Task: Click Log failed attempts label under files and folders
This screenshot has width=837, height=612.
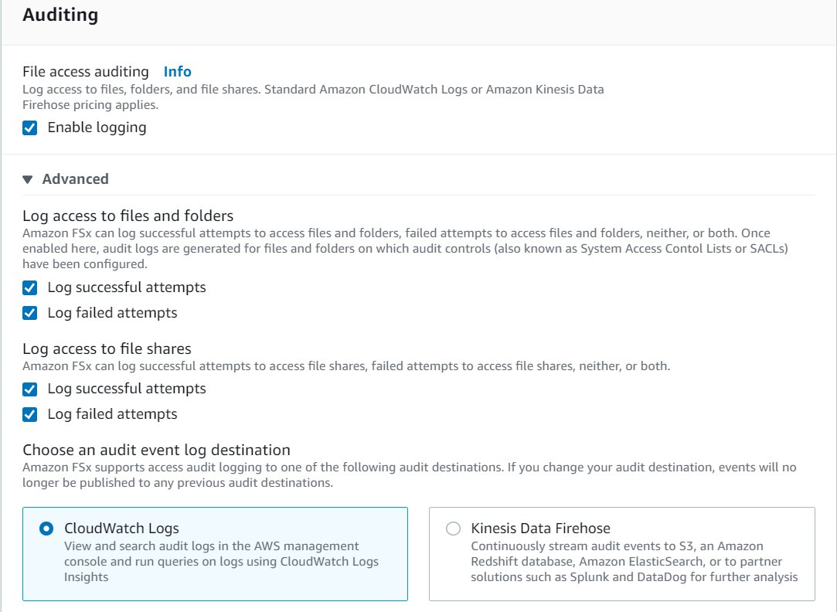Action: pyautogui.click(x=112, y=313)
